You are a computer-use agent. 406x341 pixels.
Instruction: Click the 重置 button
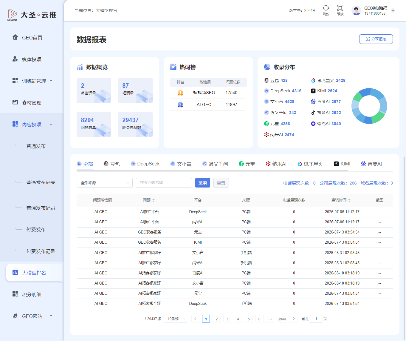click(x=221, y=183)
